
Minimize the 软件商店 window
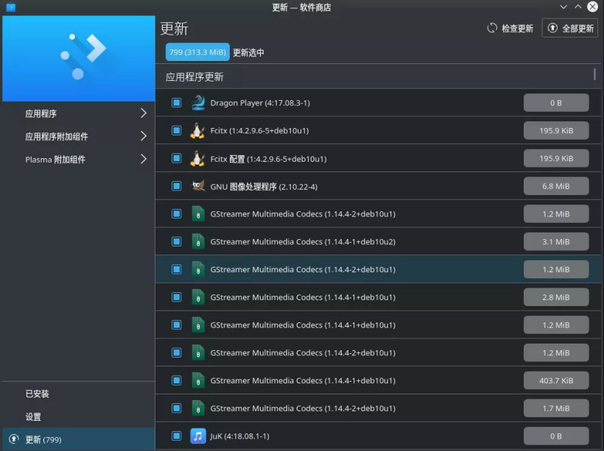[x=563, y=7]
